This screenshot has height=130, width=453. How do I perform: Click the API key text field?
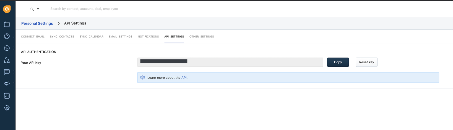click(x=230, y=62)
